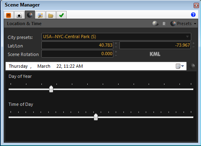201x146 pixels.
Task: Open the image environment tab icon
Action: click(x=40, y=15)
